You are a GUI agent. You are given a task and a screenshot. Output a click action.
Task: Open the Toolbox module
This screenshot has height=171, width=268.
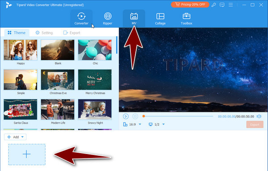(x=186, y=18)
